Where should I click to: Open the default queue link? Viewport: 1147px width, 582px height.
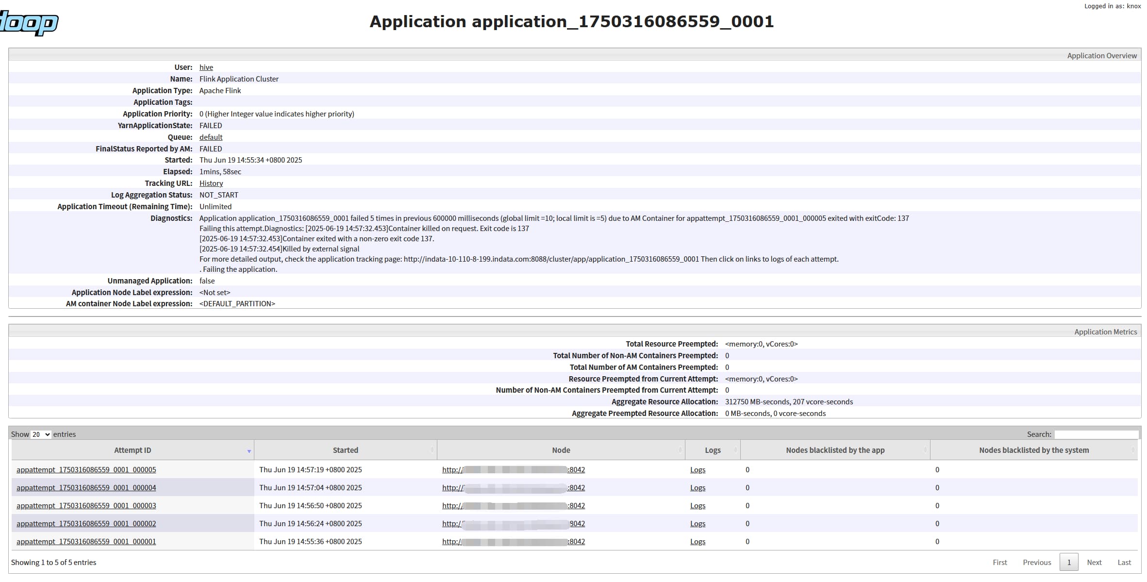211,137
